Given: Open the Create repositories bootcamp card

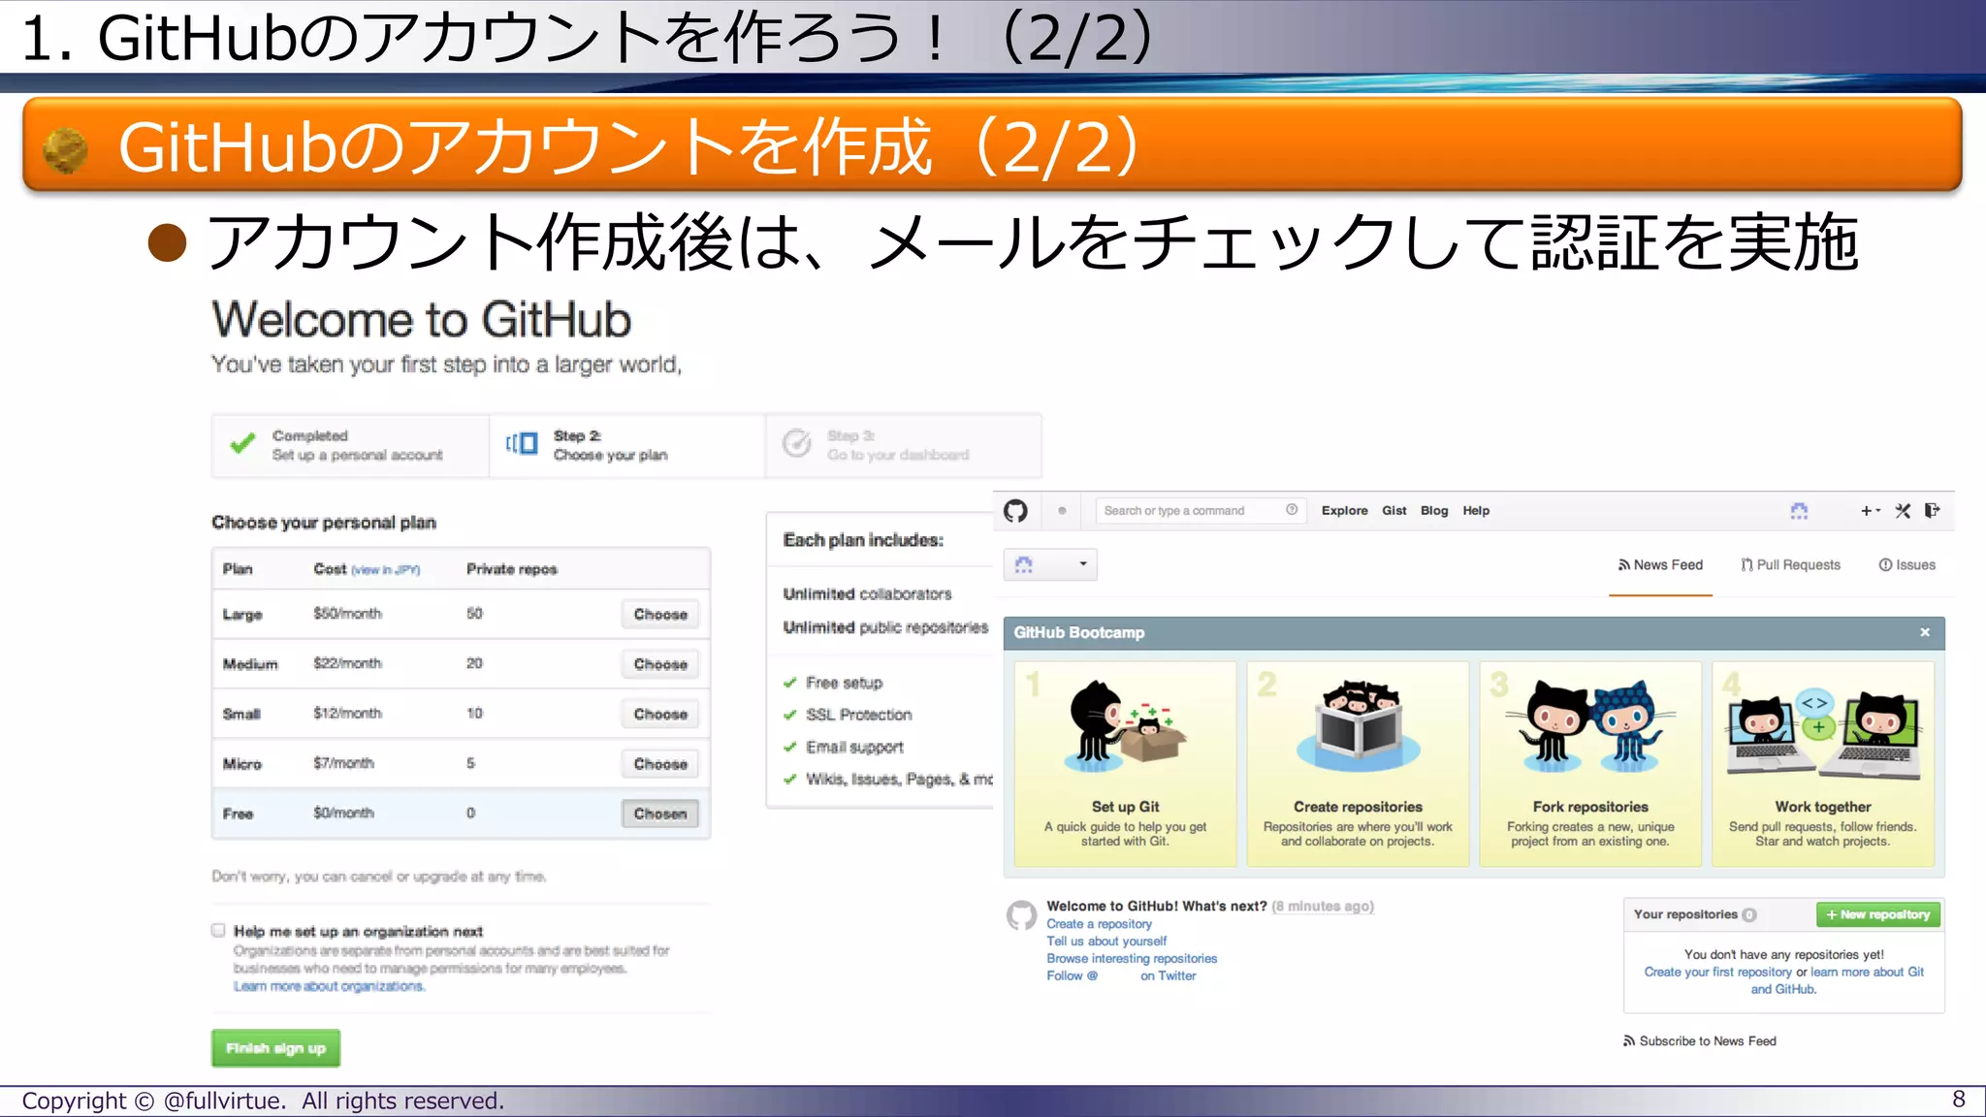Looking at the screenshot, I should (x=1358, y=764).
